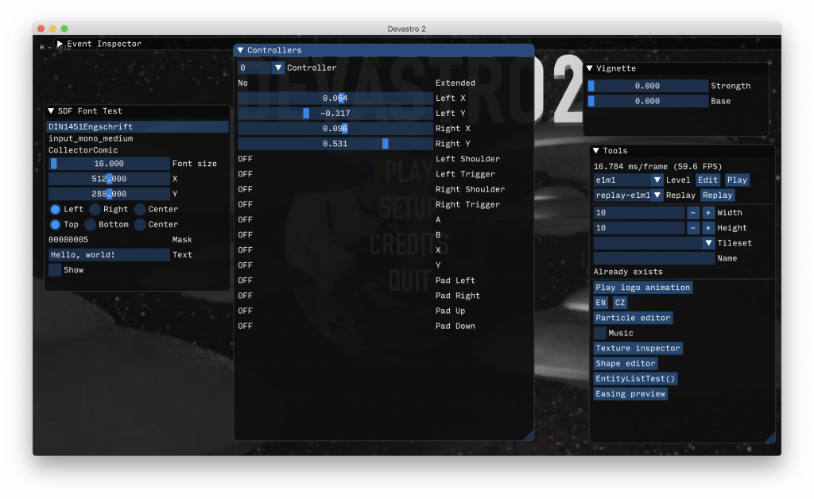Click the Pad Down OFF state
The height and width of the screenshot is (499, 814).
pyautogui.click(x=245, y=326)
